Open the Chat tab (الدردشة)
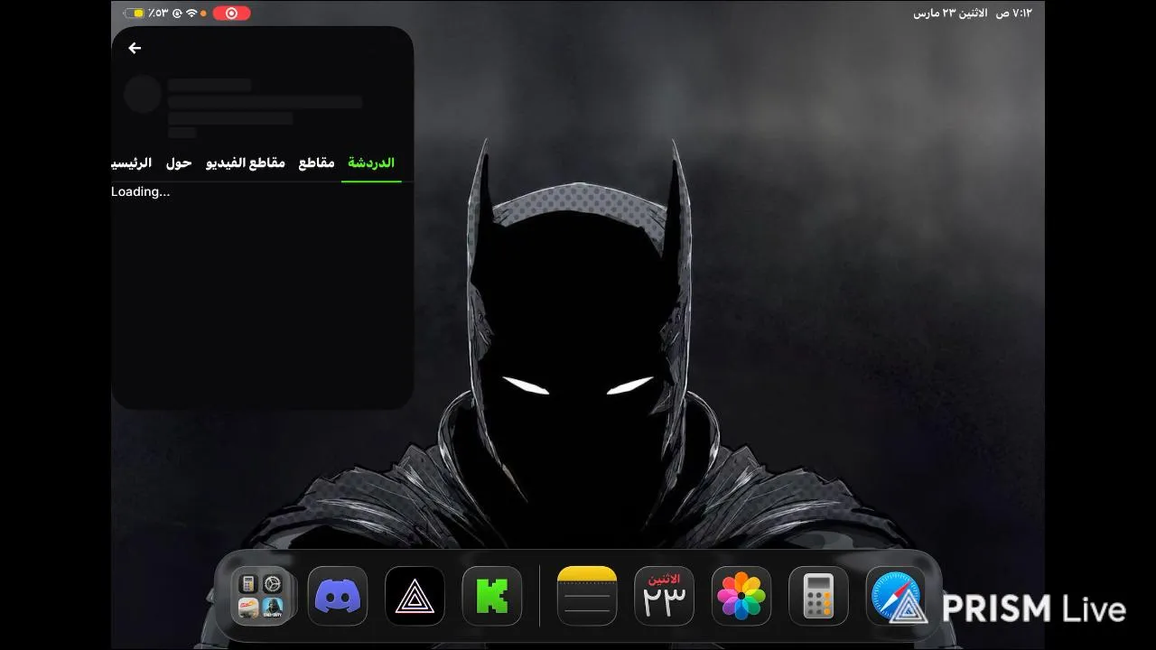The width and height of the screenshot is (1156, 650). coord(371,163)
